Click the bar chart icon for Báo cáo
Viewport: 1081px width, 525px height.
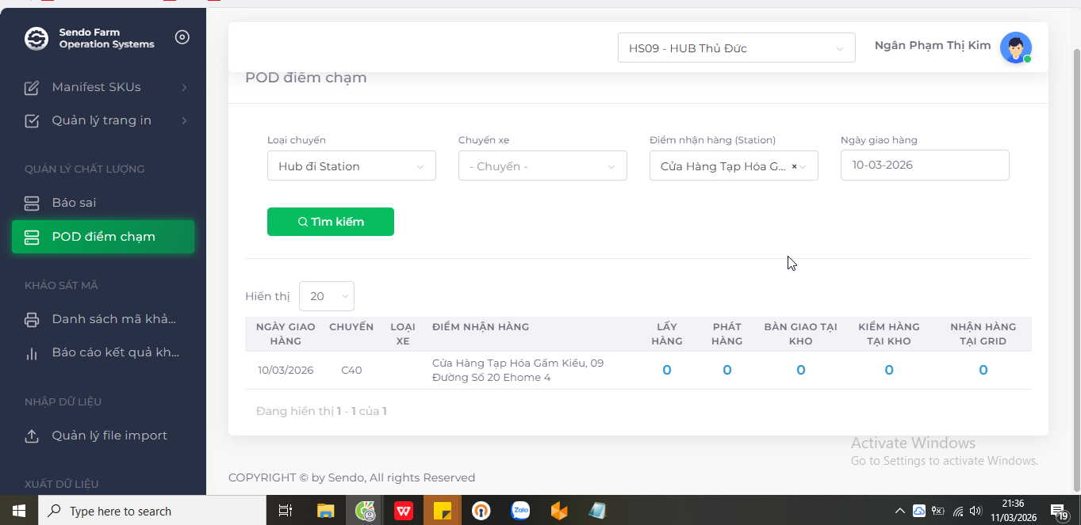tap(32, 353)
